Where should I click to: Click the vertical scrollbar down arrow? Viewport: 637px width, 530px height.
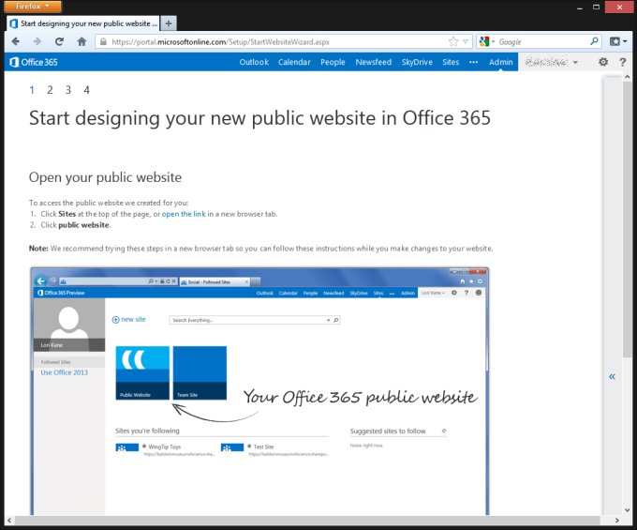(x=628, y=509)
